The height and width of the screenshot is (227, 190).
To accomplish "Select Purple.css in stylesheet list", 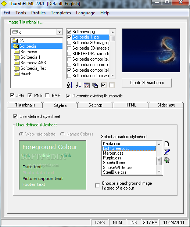I will [x=129, y=158].
